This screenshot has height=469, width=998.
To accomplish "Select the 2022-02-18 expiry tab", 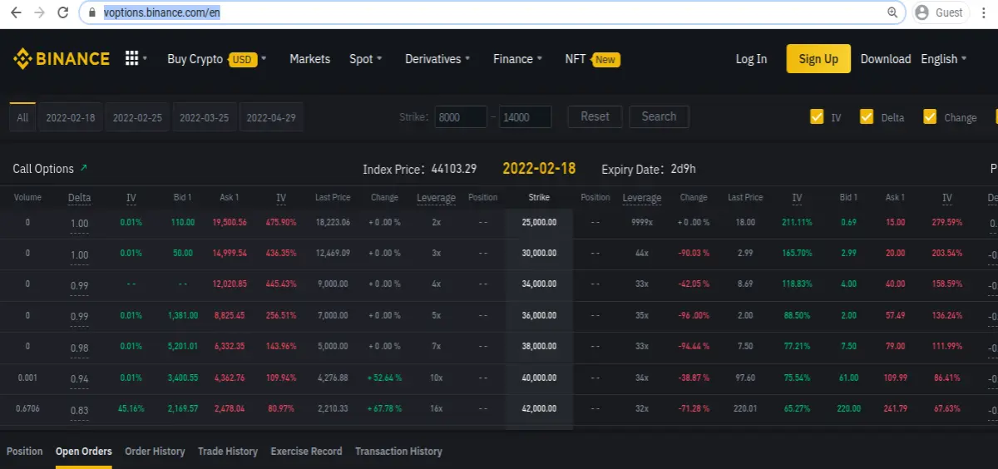I will point(70,117).
